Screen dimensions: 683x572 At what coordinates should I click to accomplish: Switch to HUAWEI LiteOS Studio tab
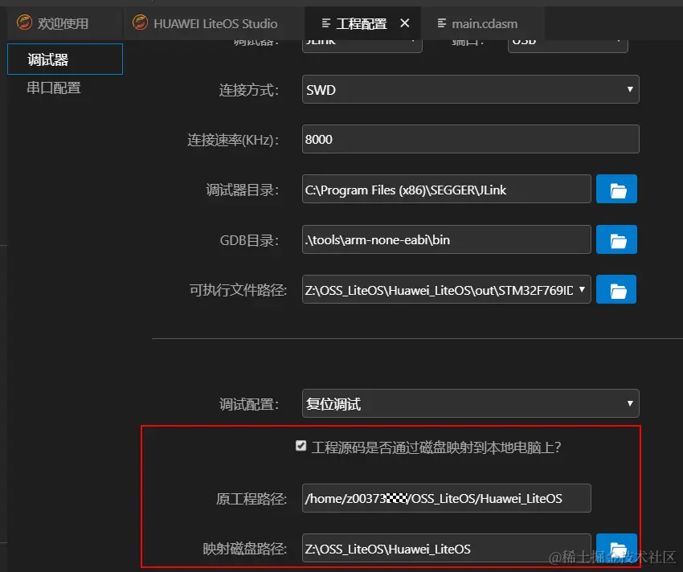[215, 23]
